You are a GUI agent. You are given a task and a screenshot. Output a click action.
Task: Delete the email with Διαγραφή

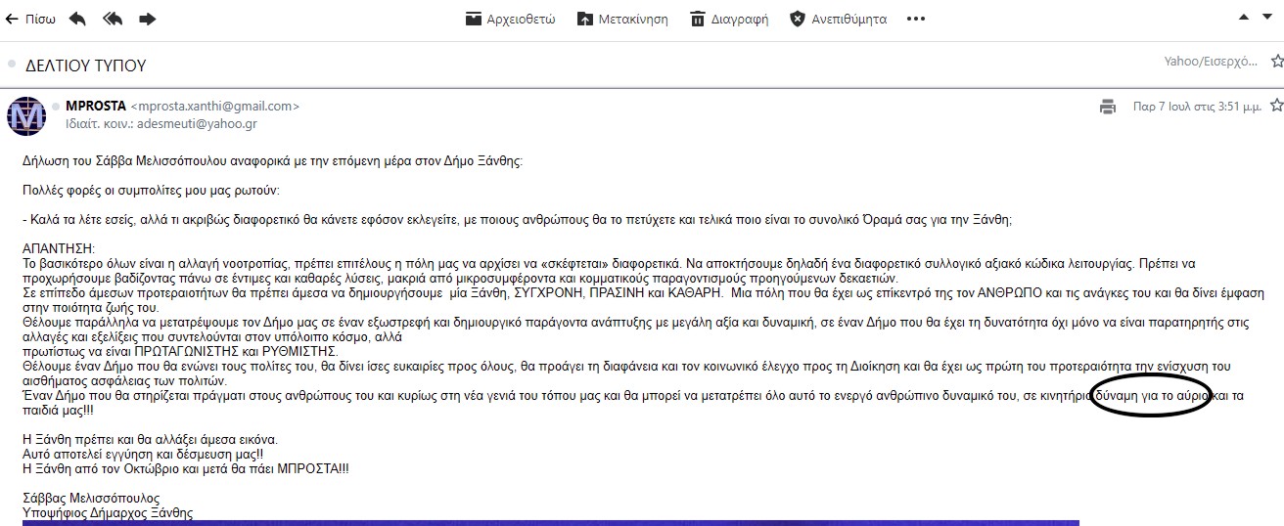[x=729, y=19]
